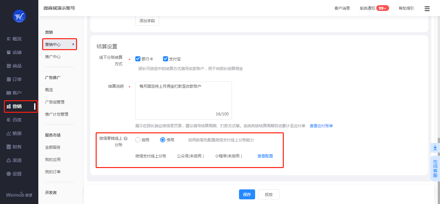Select the 停用 radio button
Image resolution: width=440 pixels, height=204 pixels.
[x=163, y=140]
